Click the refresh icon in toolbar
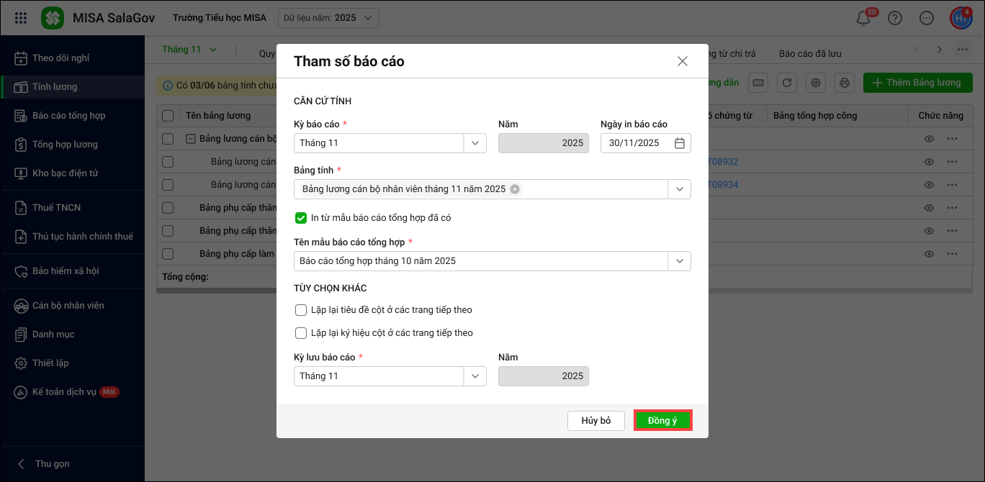 (787, 83)
